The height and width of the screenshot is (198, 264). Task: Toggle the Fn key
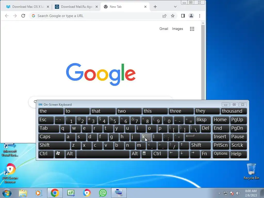(x=206, y=154)
